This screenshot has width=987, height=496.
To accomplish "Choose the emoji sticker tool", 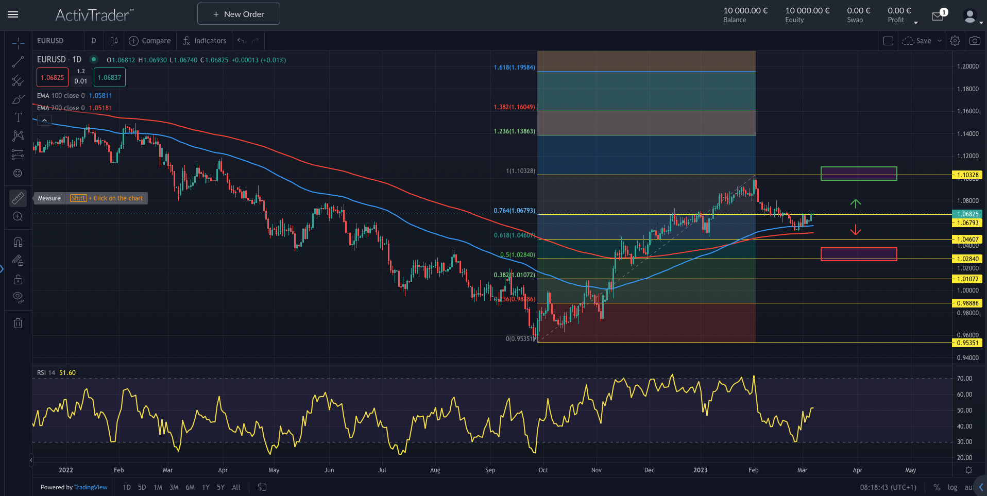I will pyautogui.click(x=18, y=174).
